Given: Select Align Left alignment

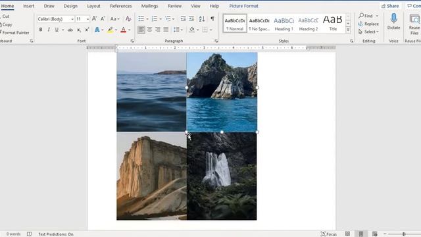Looking at the screenshot, I should [141, 30].
